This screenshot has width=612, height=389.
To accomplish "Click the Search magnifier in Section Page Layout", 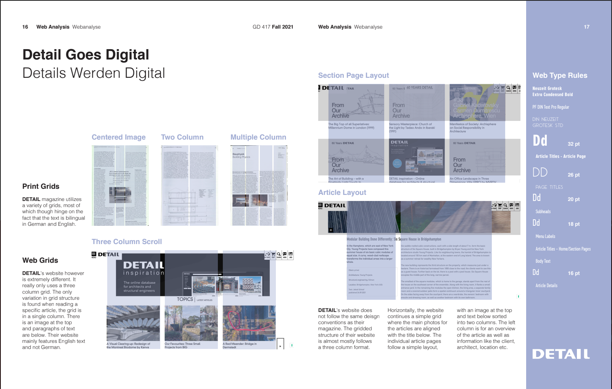I will tap(508, 88).
